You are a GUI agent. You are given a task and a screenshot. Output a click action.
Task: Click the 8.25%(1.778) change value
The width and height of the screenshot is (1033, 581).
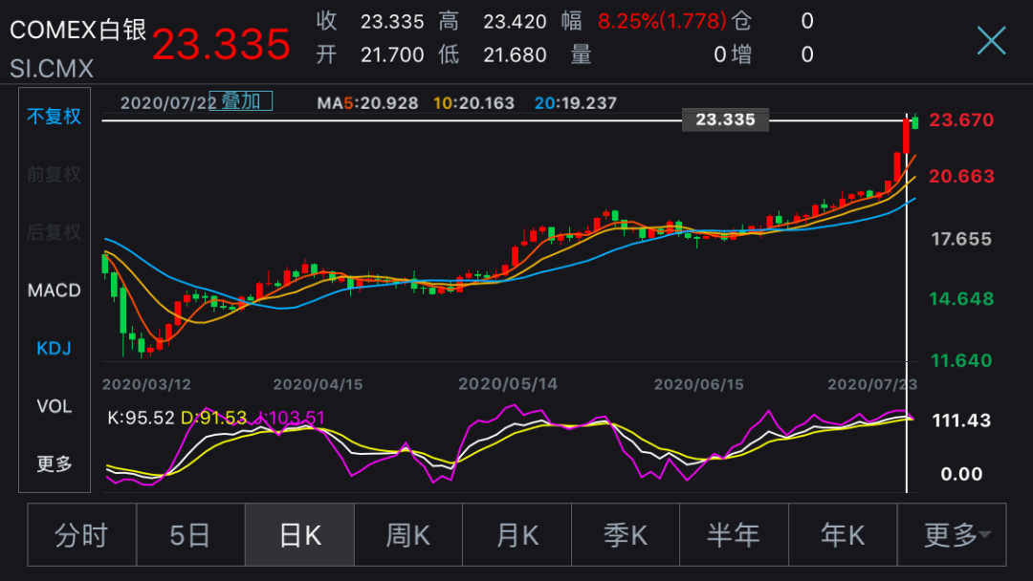(662, 21)
